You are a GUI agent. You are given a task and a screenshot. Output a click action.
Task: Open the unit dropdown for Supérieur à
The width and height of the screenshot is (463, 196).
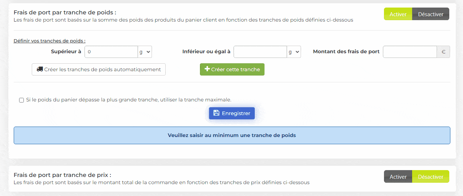(145, 52)
